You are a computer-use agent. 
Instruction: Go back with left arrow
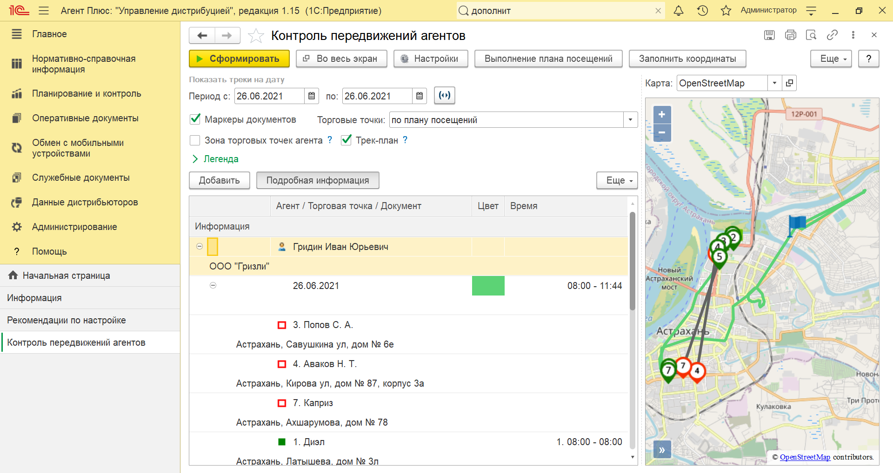click(202, 35)
